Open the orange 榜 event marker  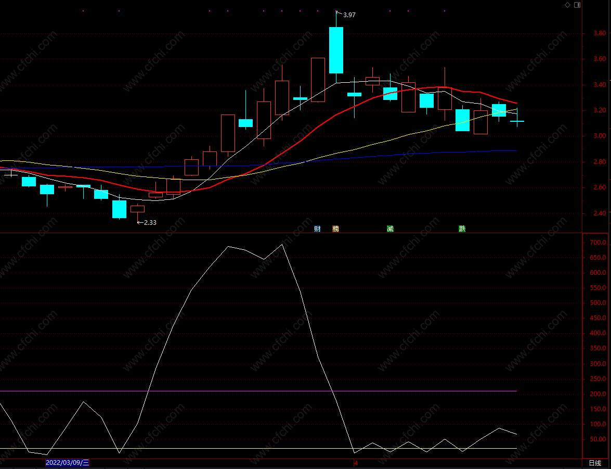pos(335,229)
